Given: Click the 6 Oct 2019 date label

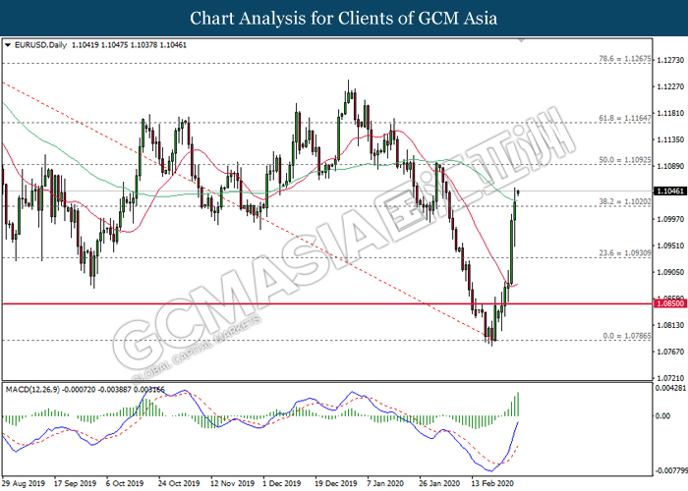Looking at the screenshot, I should [125, 483].
